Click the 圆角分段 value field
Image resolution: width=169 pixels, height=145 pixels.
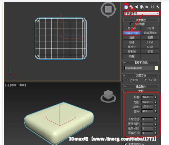pyautogui.click(x=147, y=133)
